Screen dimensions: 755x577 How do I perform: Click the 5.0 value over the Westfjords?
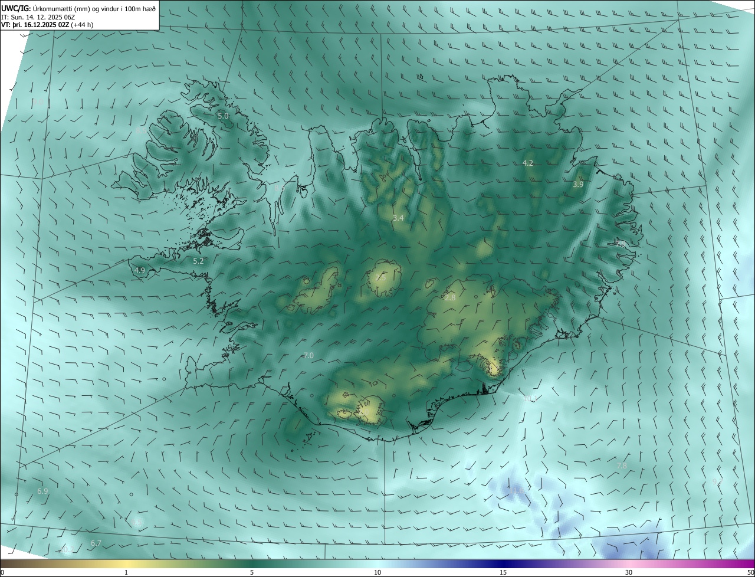pos(223,116)
